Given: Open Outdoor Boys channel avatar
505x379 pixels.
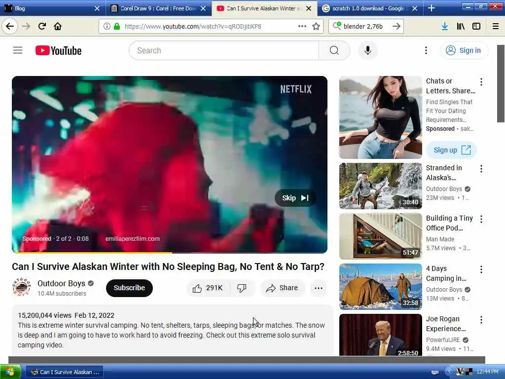Looking at the screenshot, I should [22, 287].
